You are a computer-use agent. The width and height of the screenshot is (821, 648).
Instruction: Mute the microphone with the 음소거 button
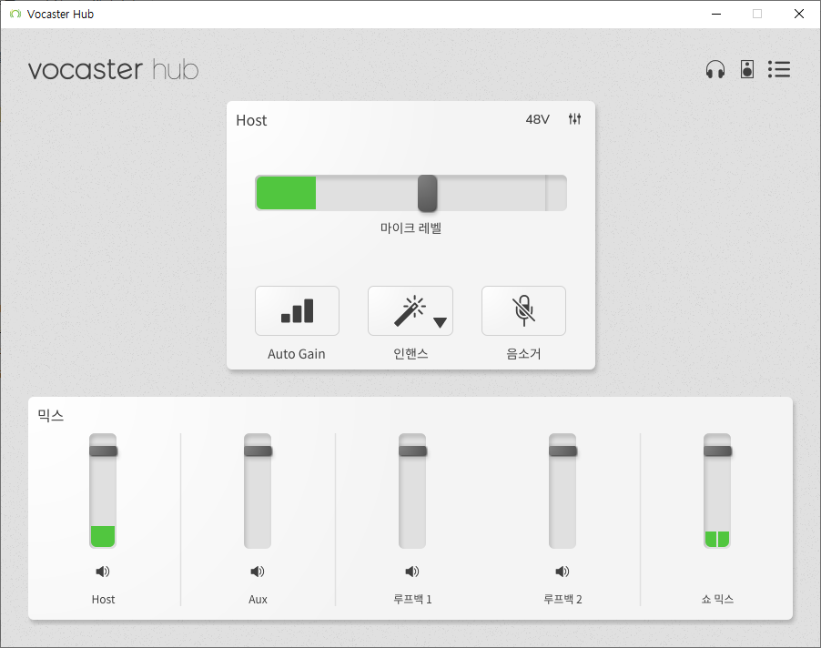point(523,311)
